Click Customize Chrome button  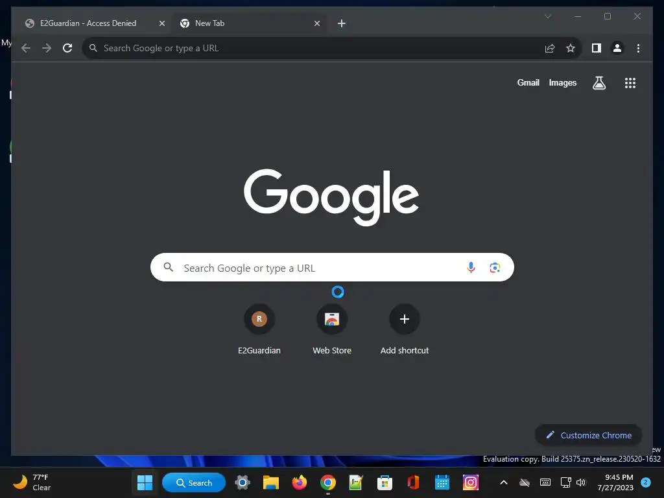(589, 435)
